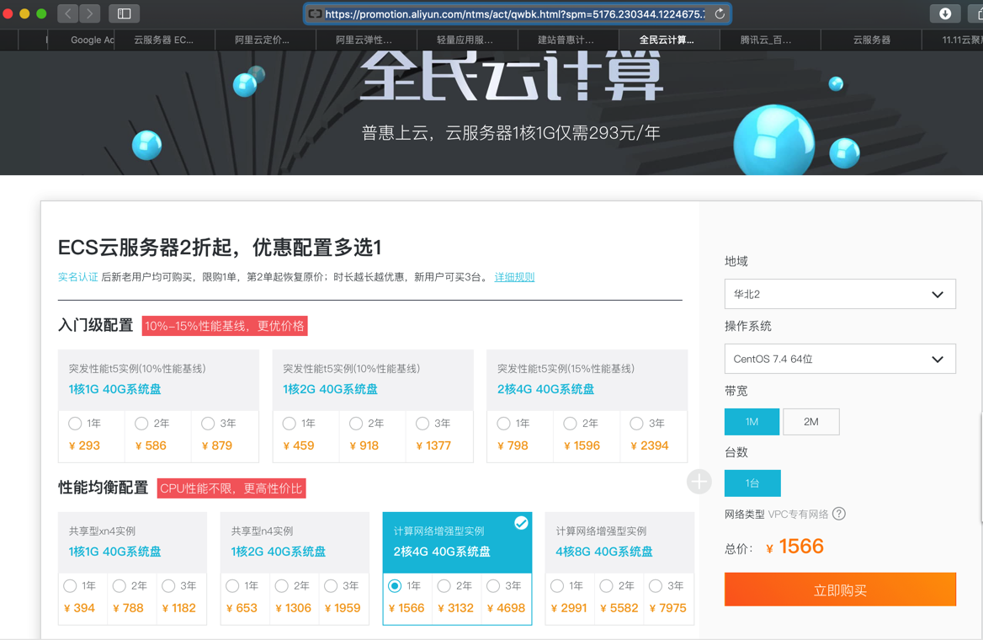The height and width of the screenshot is (640, 983).
Task: Select 3年 for ¥7975 4核8G plan
Action: [656, 585]
